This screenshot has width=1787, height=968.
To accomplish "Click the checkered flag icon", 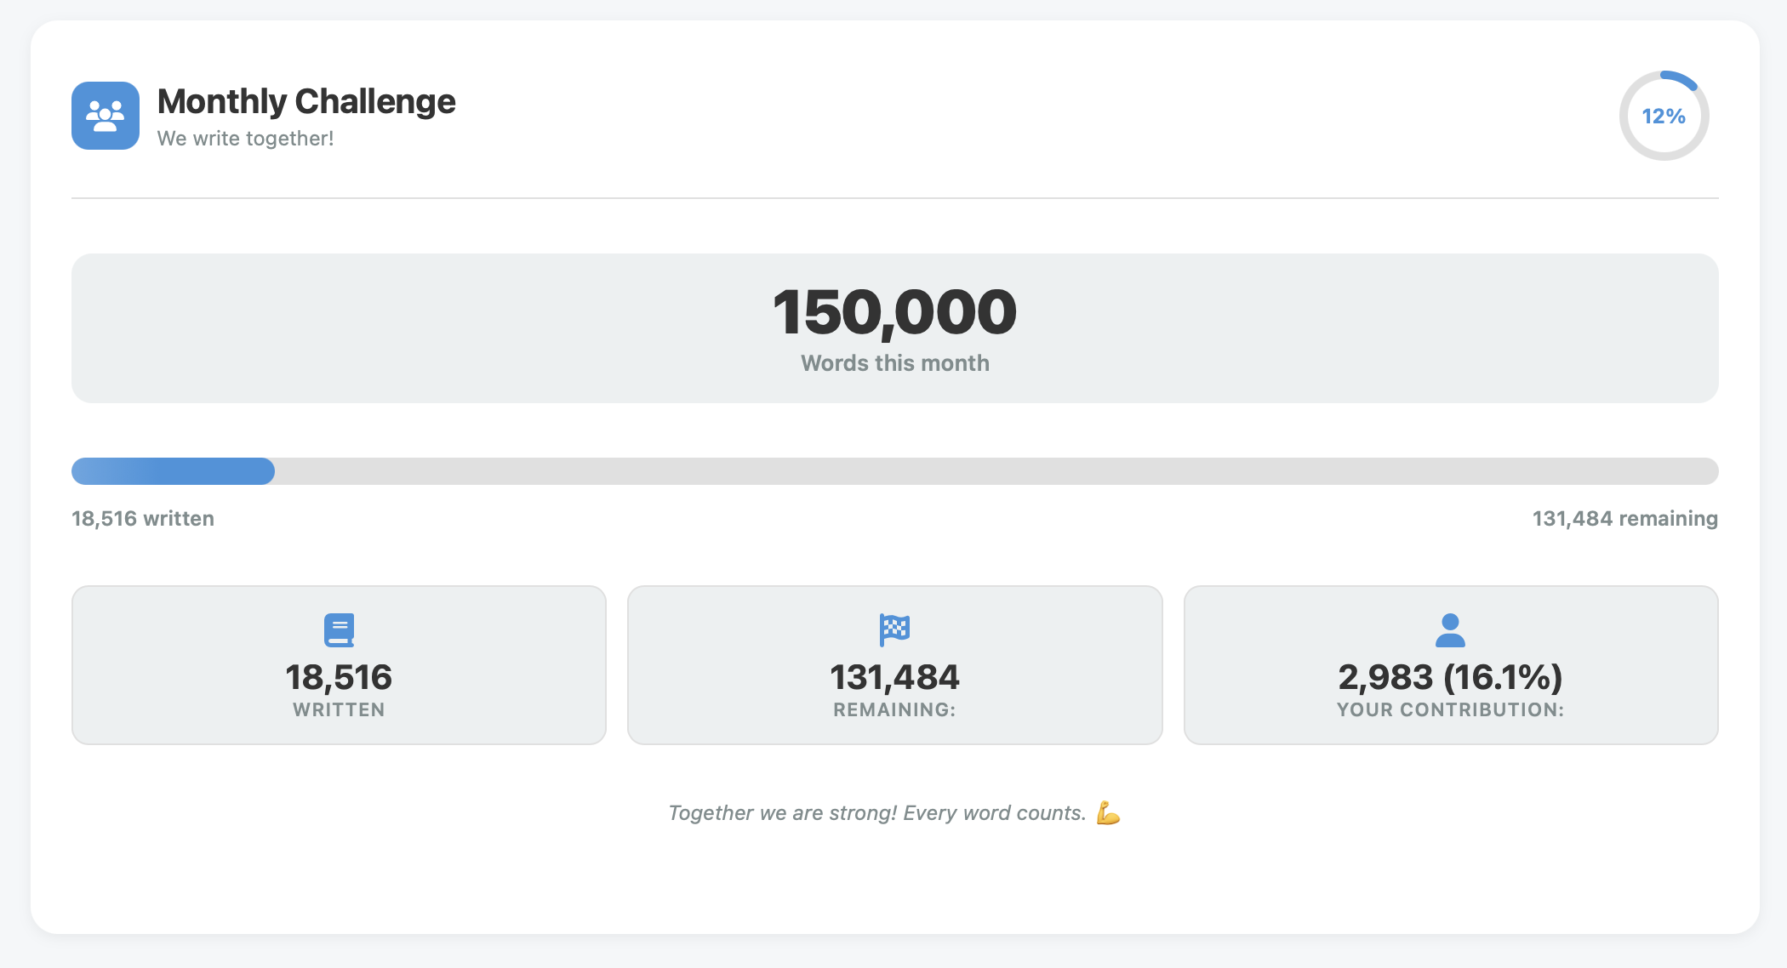I will click(x=894, y=630).
